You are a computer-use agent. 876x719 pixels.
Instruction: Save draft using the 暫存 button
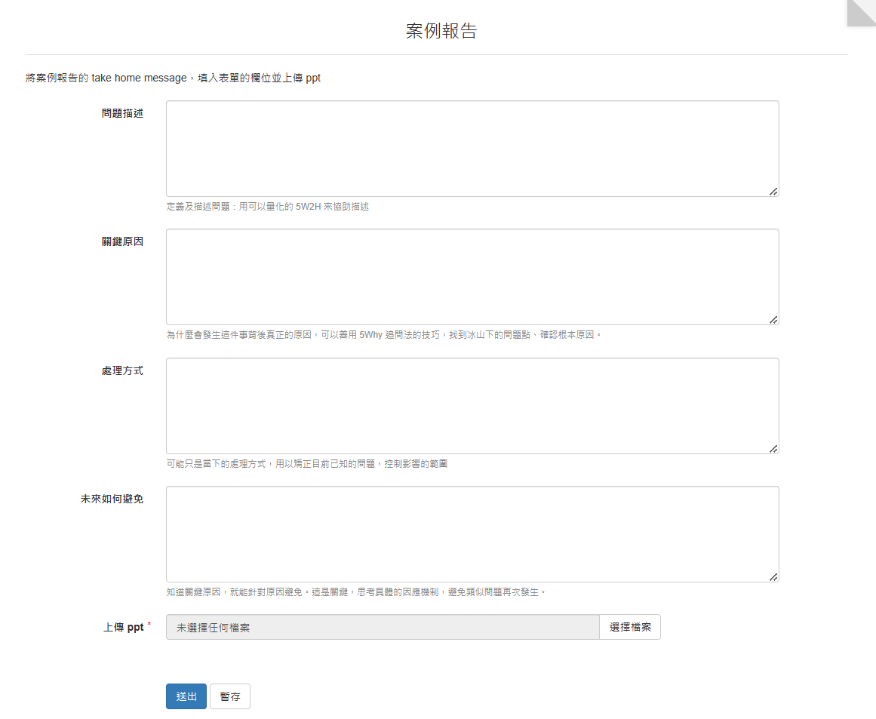point(230,696)
